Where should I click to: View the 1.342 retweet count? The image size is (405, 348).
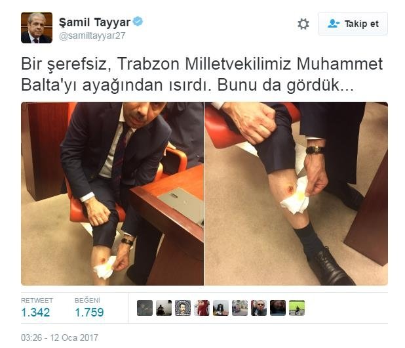coord(35,313)
